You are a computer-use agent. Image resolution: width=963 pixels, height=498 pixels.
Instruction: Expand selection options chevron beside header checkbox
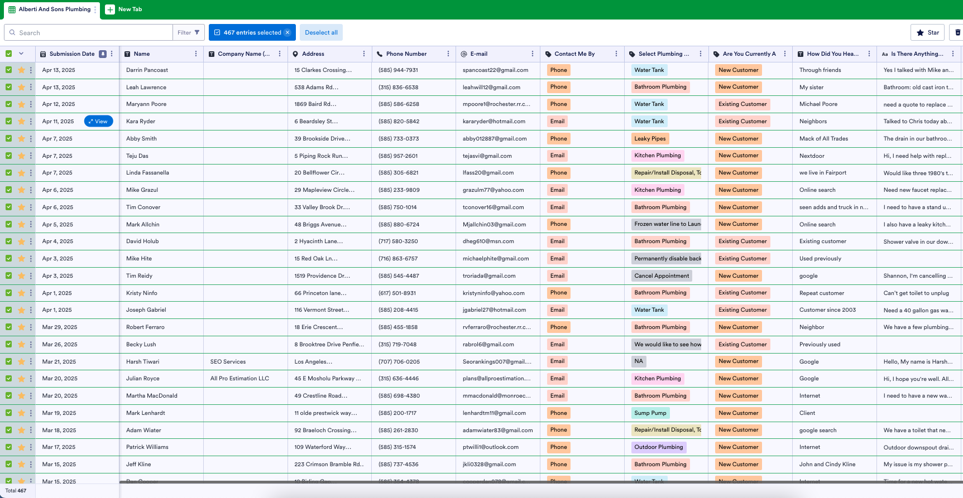tap(21, 54)
